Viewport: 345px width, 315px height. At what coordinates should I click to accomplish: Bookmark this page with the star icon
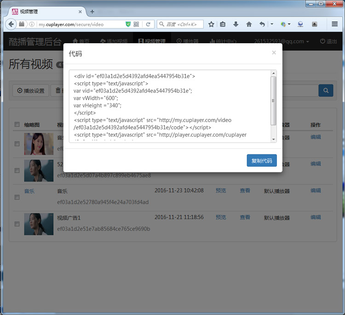(x=211, y=24)
